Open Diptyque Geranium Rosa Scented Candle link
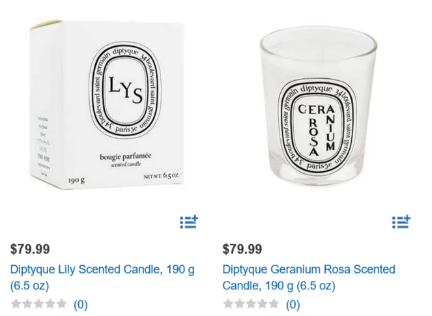Viewport: 432px width, 316px height. click(309, 277)
